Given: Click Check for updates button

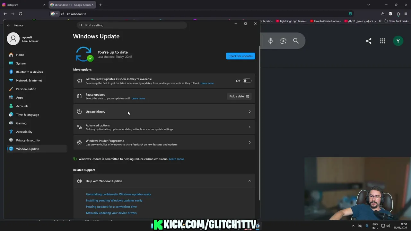Looking at the screenshot, I should [x=240, y=56].
